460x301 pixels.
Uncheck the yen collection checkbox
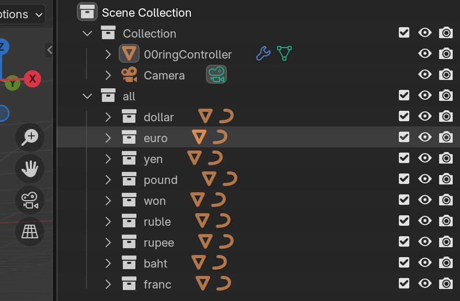pos(404,158)
